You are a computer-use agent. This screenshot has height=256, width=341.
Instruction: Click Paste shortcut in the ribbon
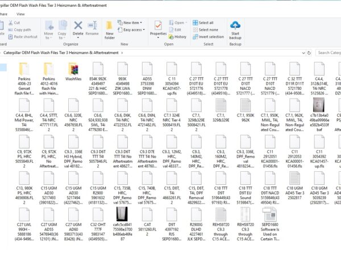23,37
